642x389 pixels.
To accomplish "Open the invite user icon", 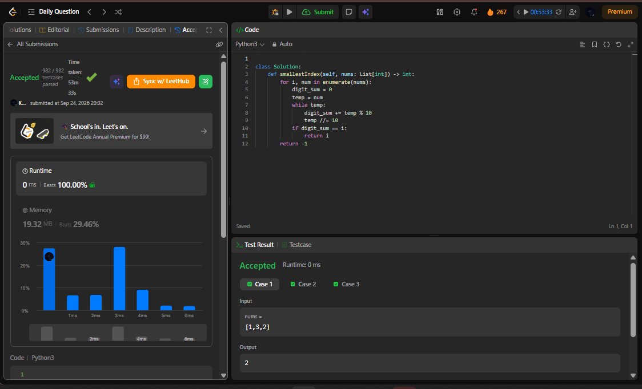I will pyautogui.click(x=573, y=12).
